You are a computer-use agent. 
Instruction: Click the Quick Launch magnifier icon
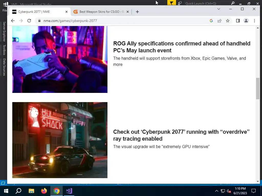tap(233, 3)
